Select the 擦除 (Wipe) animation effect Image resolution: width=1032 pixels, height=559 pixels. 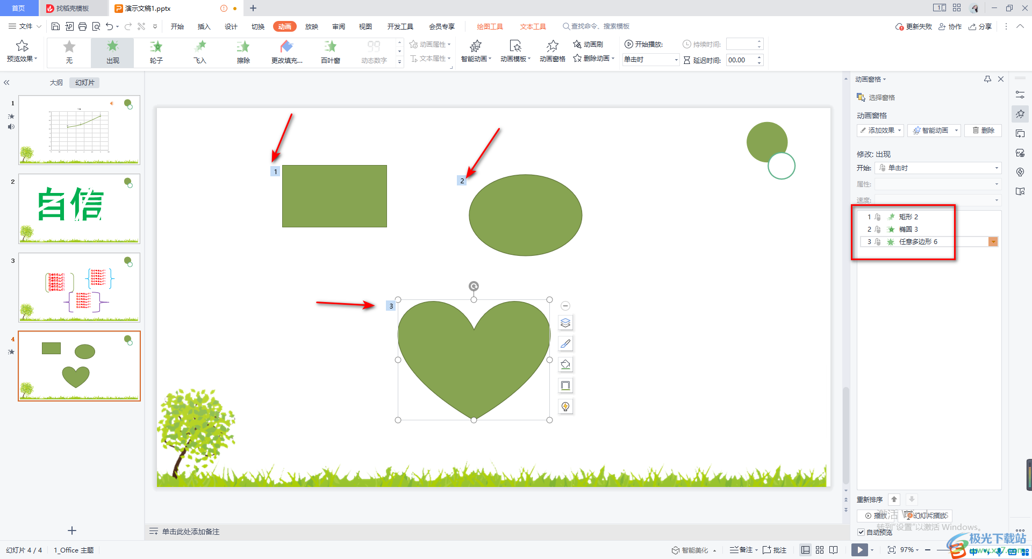pyautogui.click(x=243, y=52)
